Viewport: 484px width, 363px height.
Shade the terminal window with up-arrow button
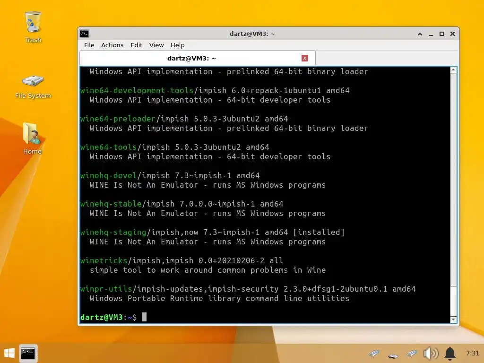coord(420,34)
